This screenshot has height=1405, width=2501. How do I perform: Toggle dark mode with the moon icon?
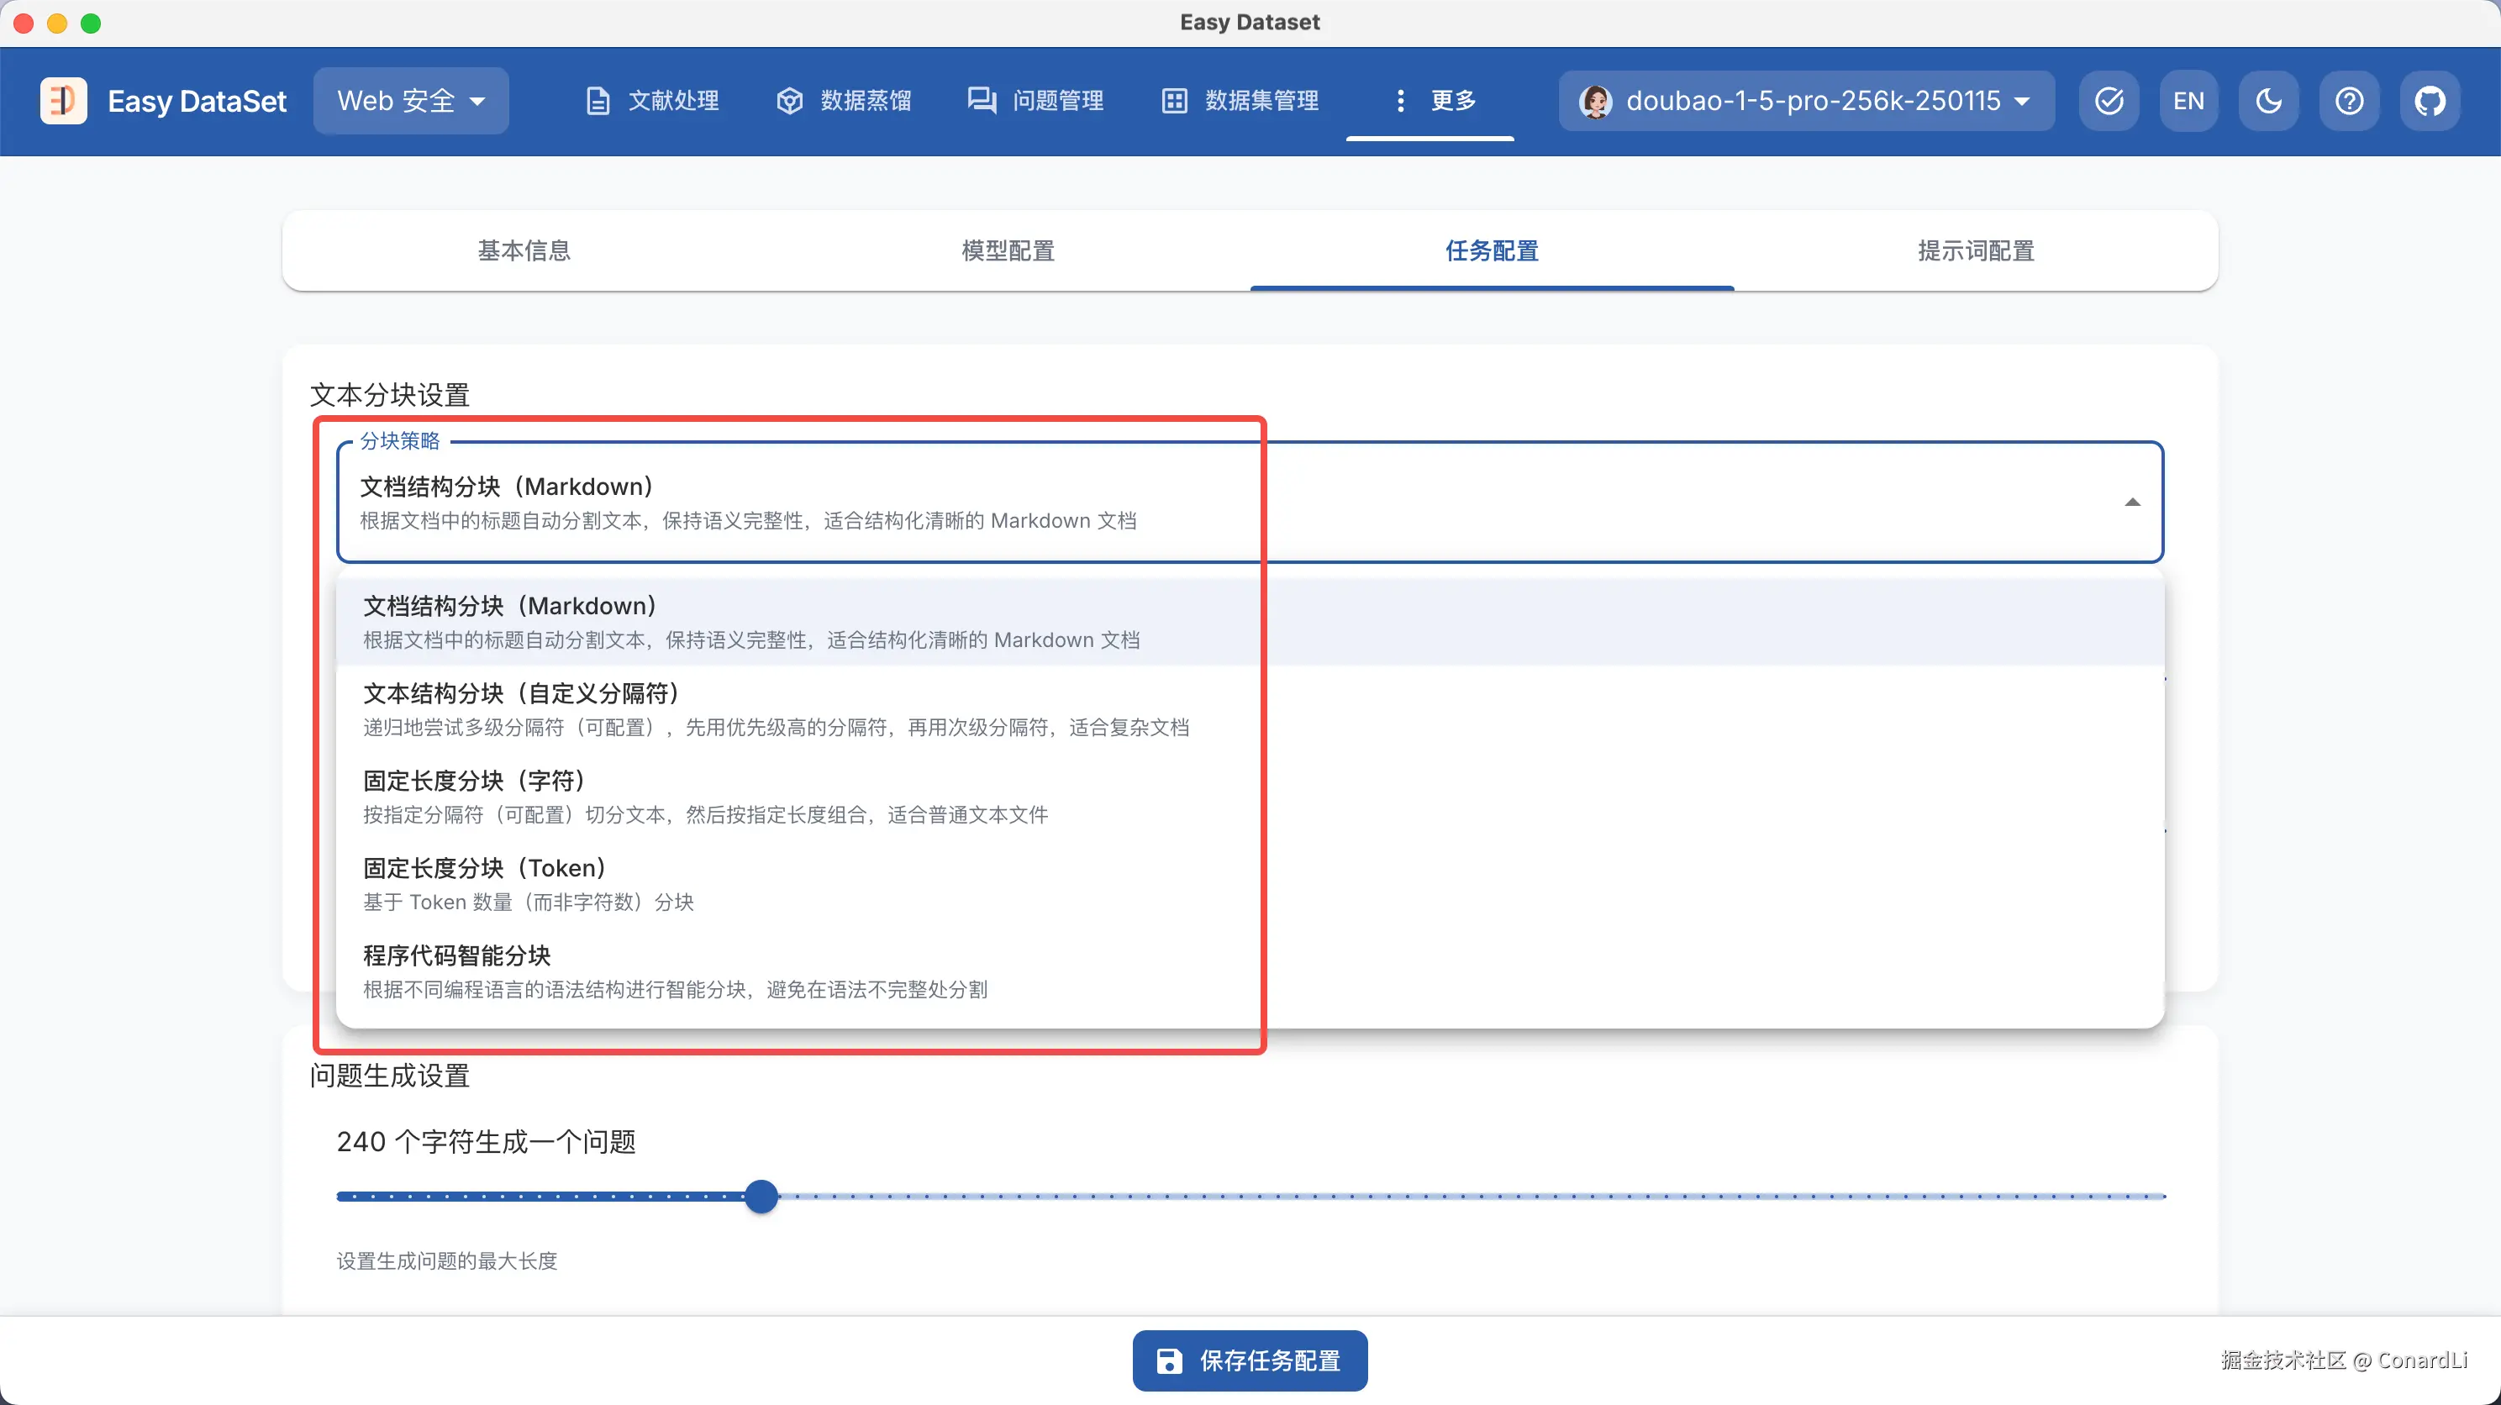coord(2269,101)
